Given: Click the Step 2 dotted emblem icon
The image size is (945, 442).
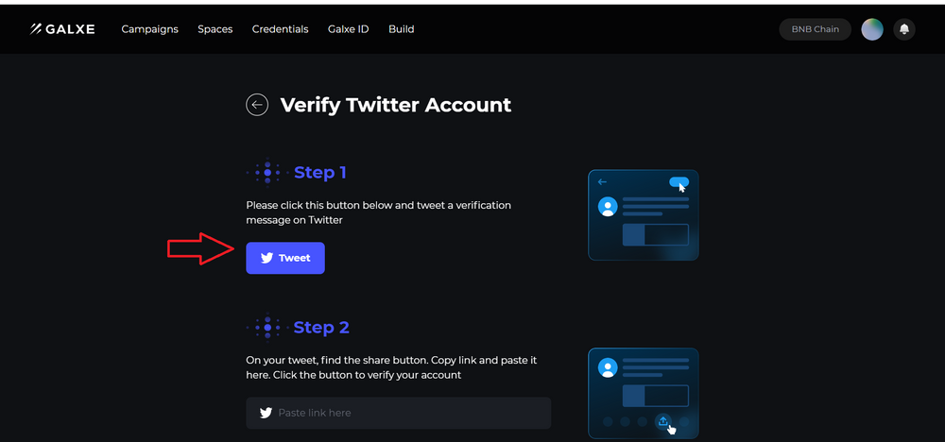Looking at the screenshot, I should (x=267, y=328).
